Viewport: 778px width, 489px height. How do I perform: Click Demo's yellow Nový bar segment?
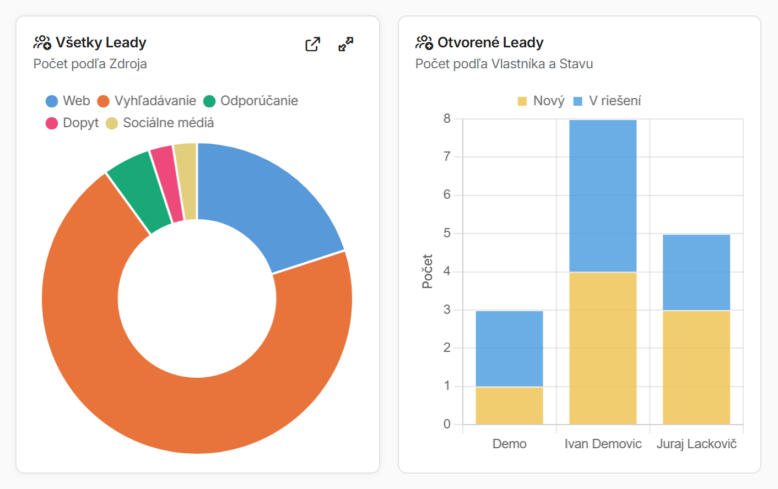pyautogui.click(x=509, y=406)
